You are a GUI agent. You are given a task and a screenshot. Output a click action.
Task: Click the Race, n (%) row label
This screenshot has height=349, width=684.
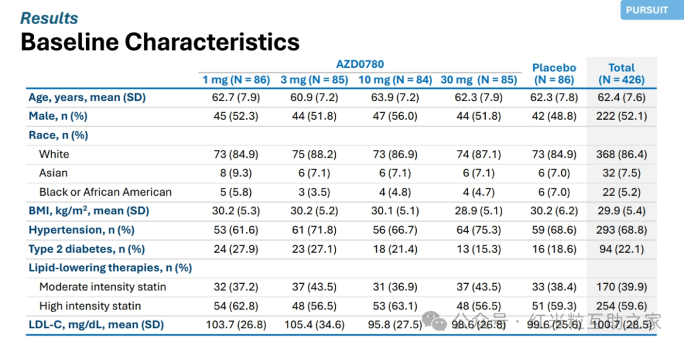click(58, 135)
